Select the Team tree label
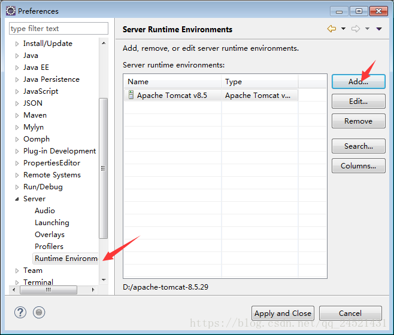The image size is (394, 335). [x=33, y=271]
